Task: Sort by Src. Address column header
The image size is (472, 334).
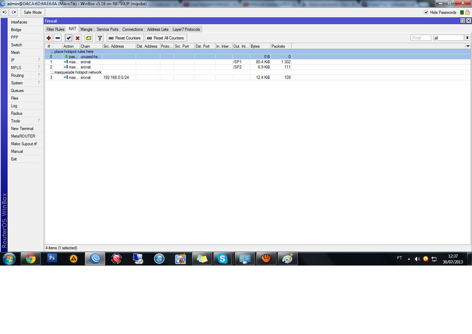Action: (x=119, y=47)
